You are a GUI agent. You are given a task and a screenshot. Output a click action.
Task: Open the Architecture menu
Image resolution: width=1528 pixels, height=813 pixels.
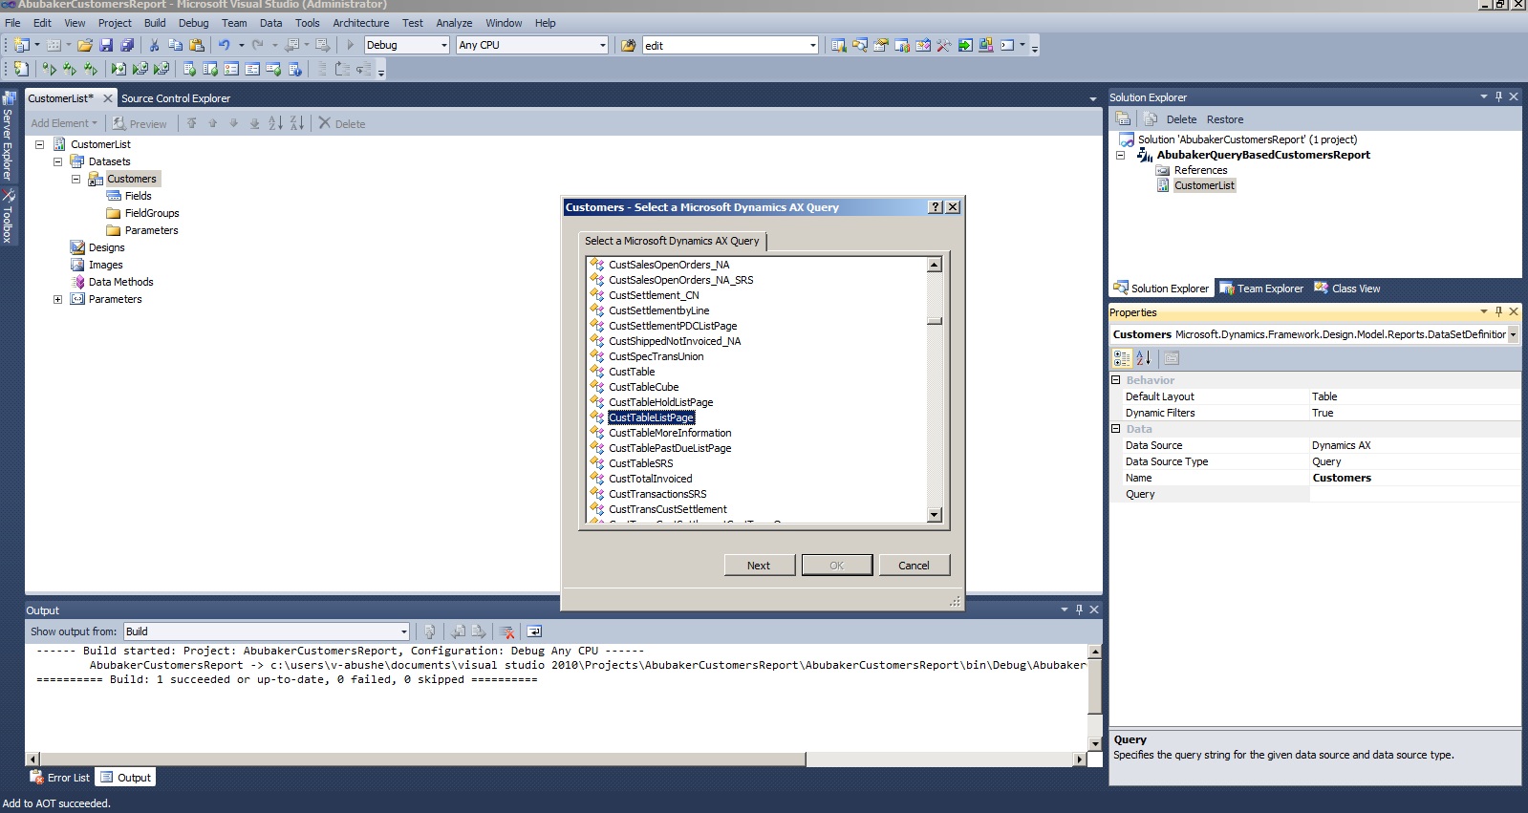coord(360,23)
